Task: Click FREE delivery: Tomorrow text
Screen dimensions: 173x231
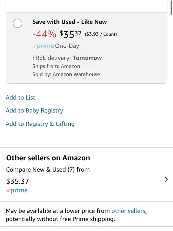Action: [x=67, y=58]
